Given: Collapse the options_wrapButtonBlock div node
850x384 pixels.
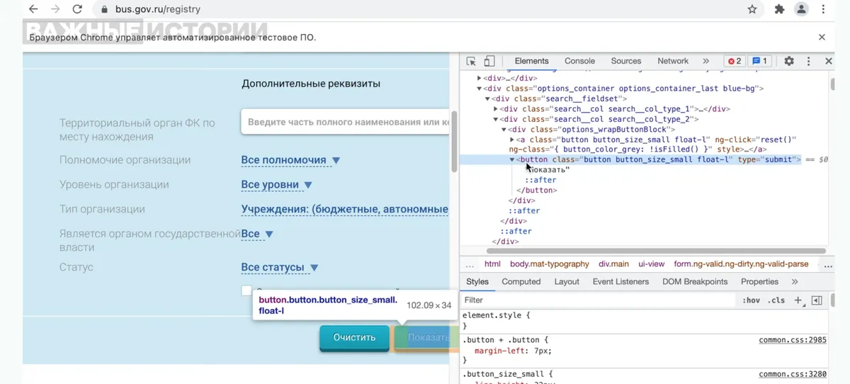Looking at the screenshot, I should (x=504, y=130).
